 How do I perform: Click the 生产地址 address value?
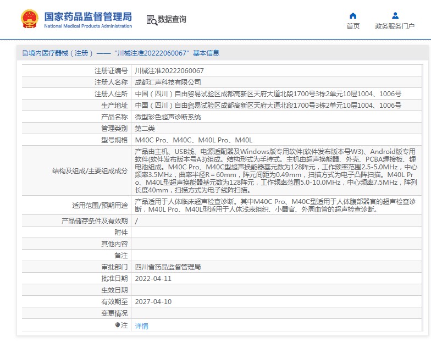(x=268, y=106)
